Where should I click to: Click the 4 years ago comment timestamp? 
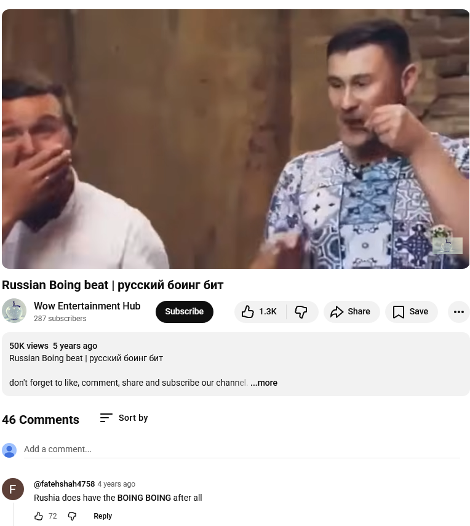click(116, 484)
